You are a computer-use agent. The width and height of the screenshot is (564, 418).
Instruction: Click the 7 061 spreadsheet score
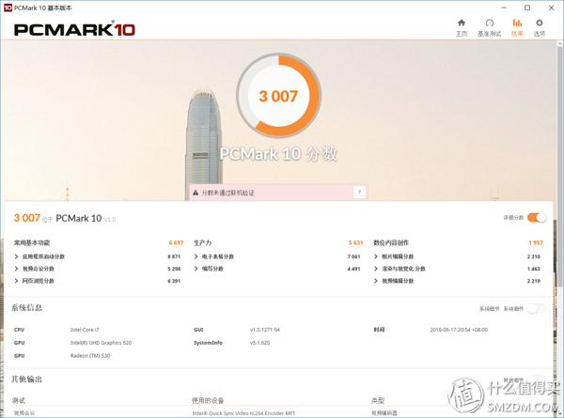click(354, 256)
